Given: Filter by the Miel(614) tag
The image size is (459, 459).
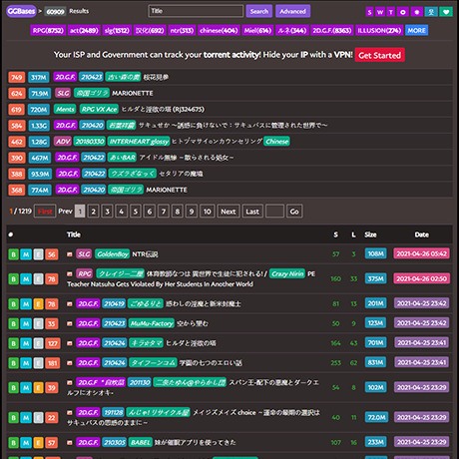Looking at the screenshot, I should pos(257,30).
